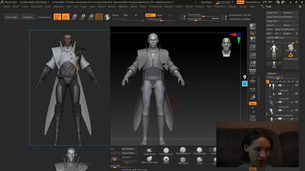Open the Brush menu
This screenshot has height=171, width=305.
click(x=16, y=7)
